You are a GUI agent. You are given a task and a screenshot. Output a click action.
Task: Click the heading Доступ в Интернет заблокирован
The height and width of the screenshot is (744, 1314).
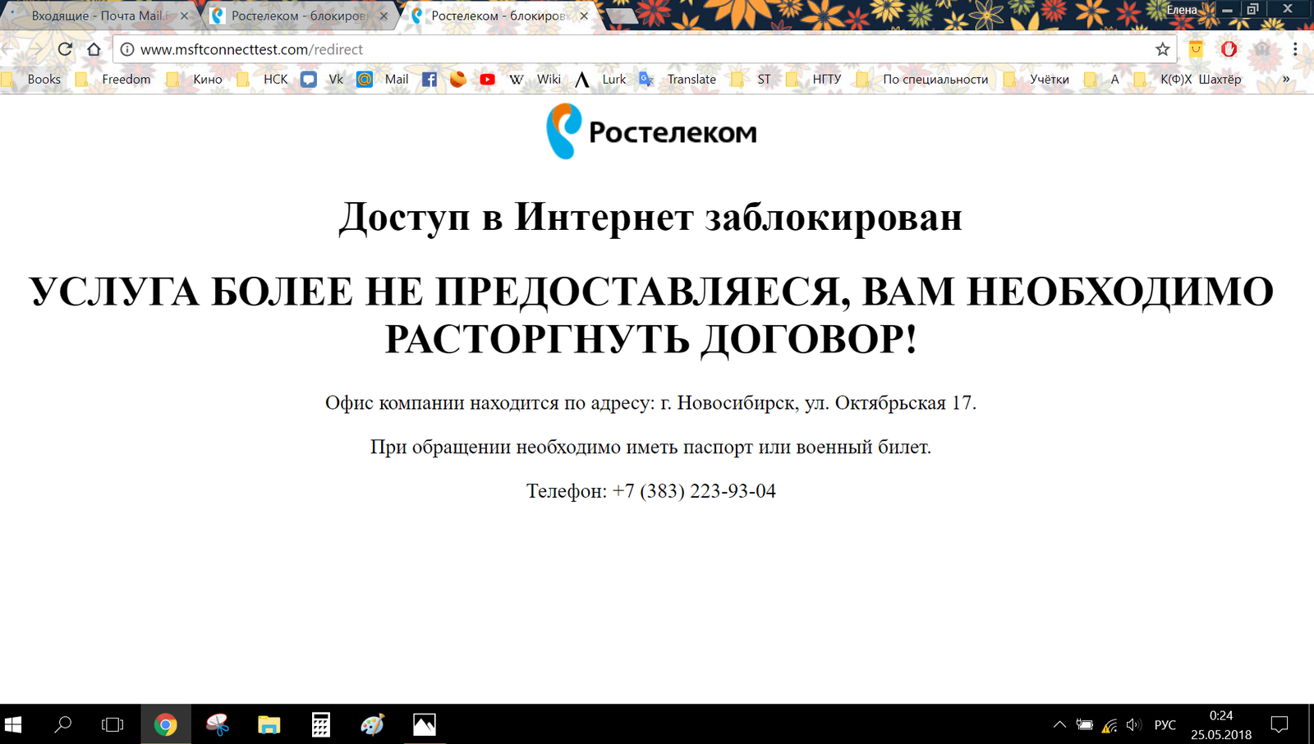pos(650,217)
